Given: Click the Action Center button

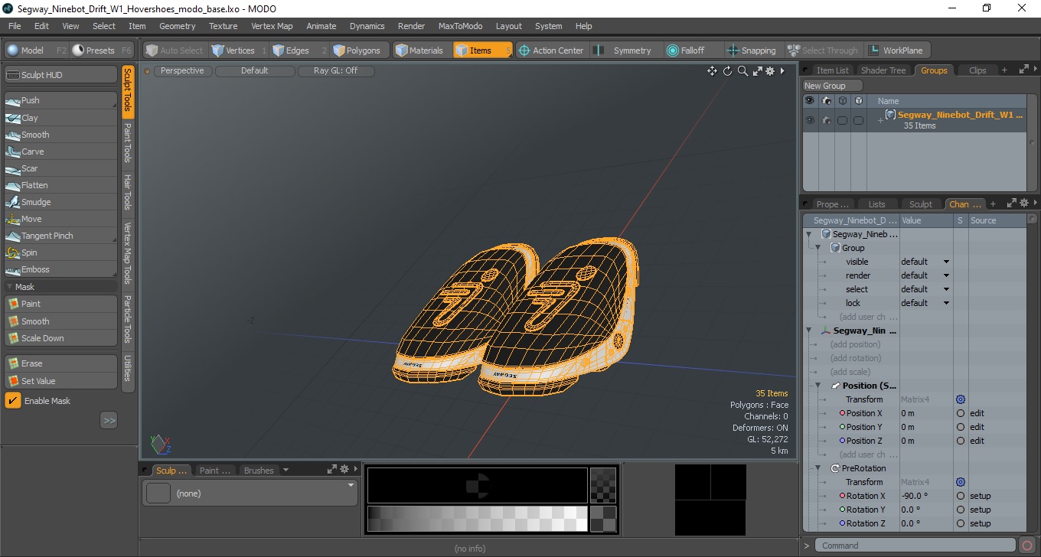Looking at the screenshot, I should (551, 50).
